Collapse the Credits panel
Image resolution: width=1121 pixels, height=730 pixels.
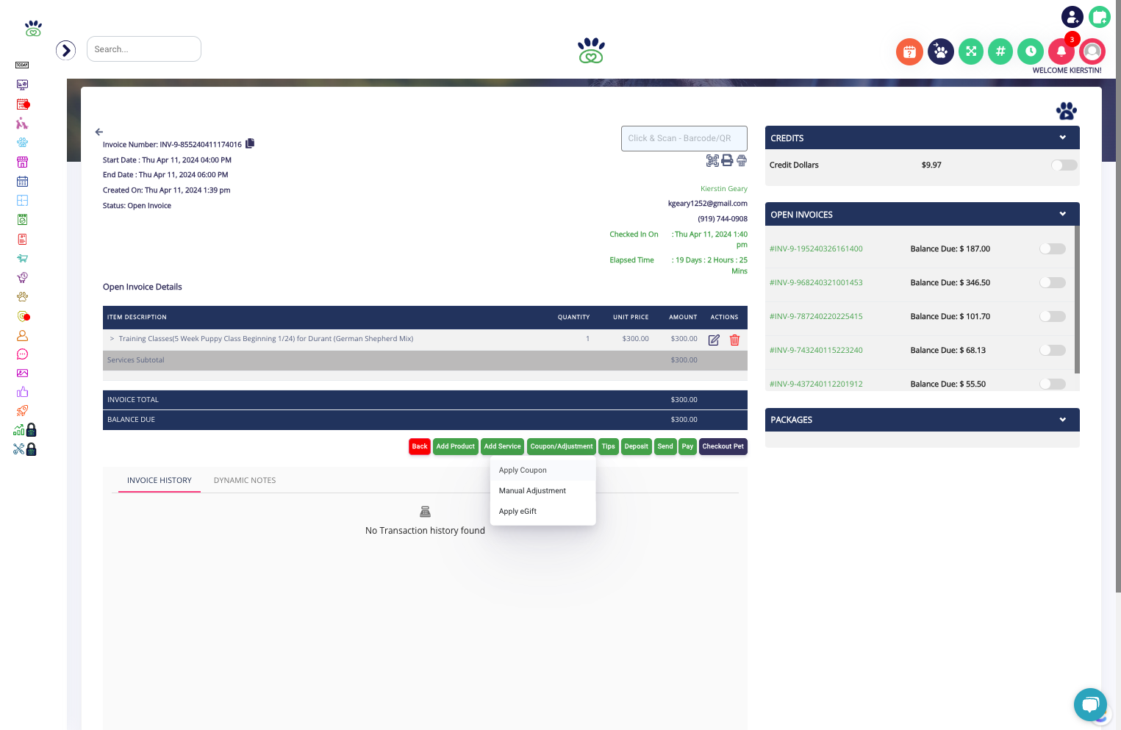tap(1063, 138)
